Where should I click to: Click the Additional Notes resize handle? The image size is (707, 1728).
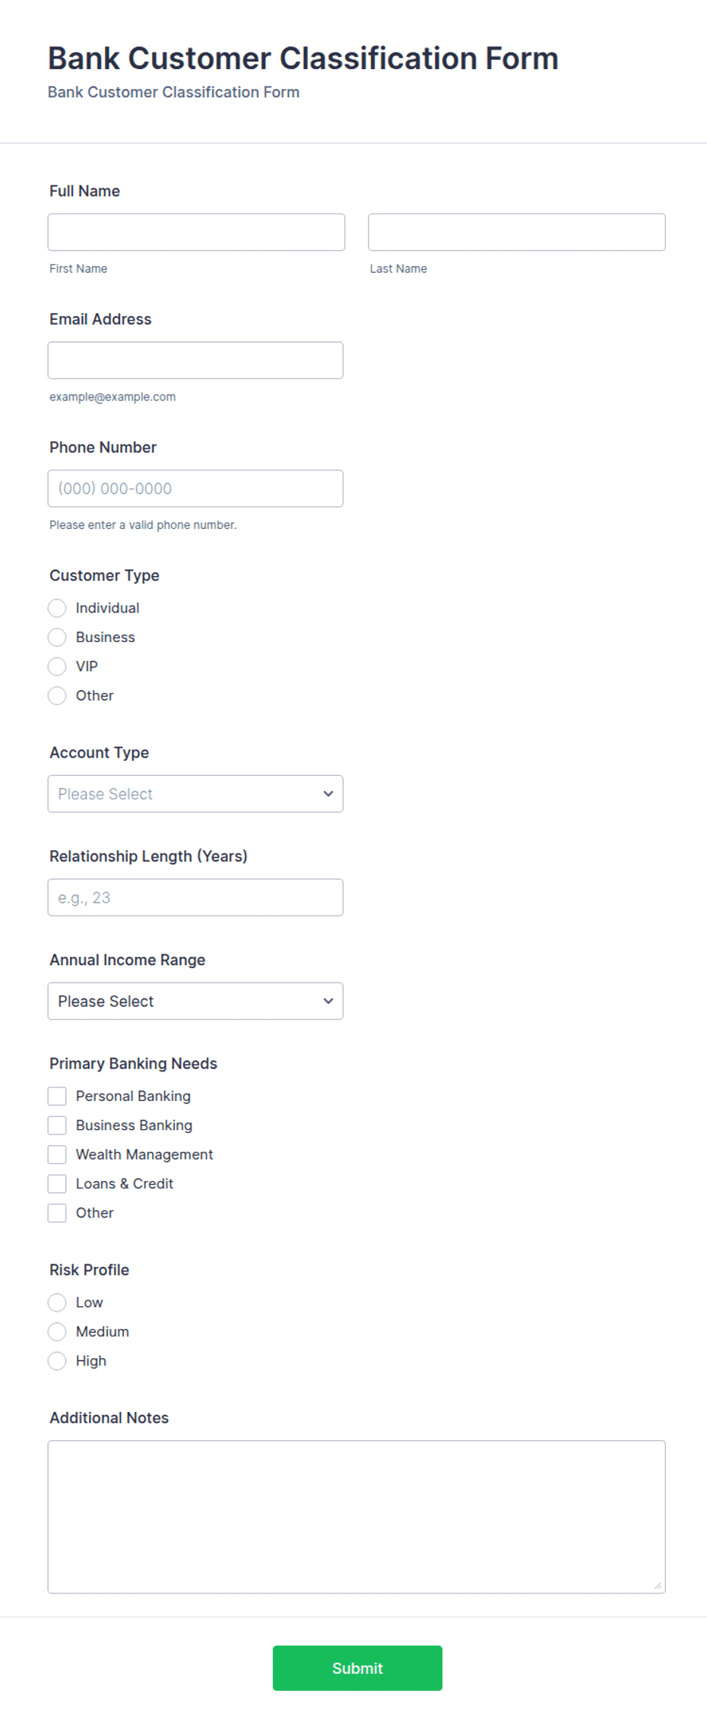[658, 1585]
